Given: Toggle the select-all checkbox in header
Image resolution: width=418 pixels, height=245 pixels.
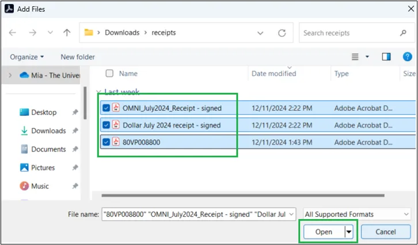Looking at the screenshot, I should (x=109, y=74).
